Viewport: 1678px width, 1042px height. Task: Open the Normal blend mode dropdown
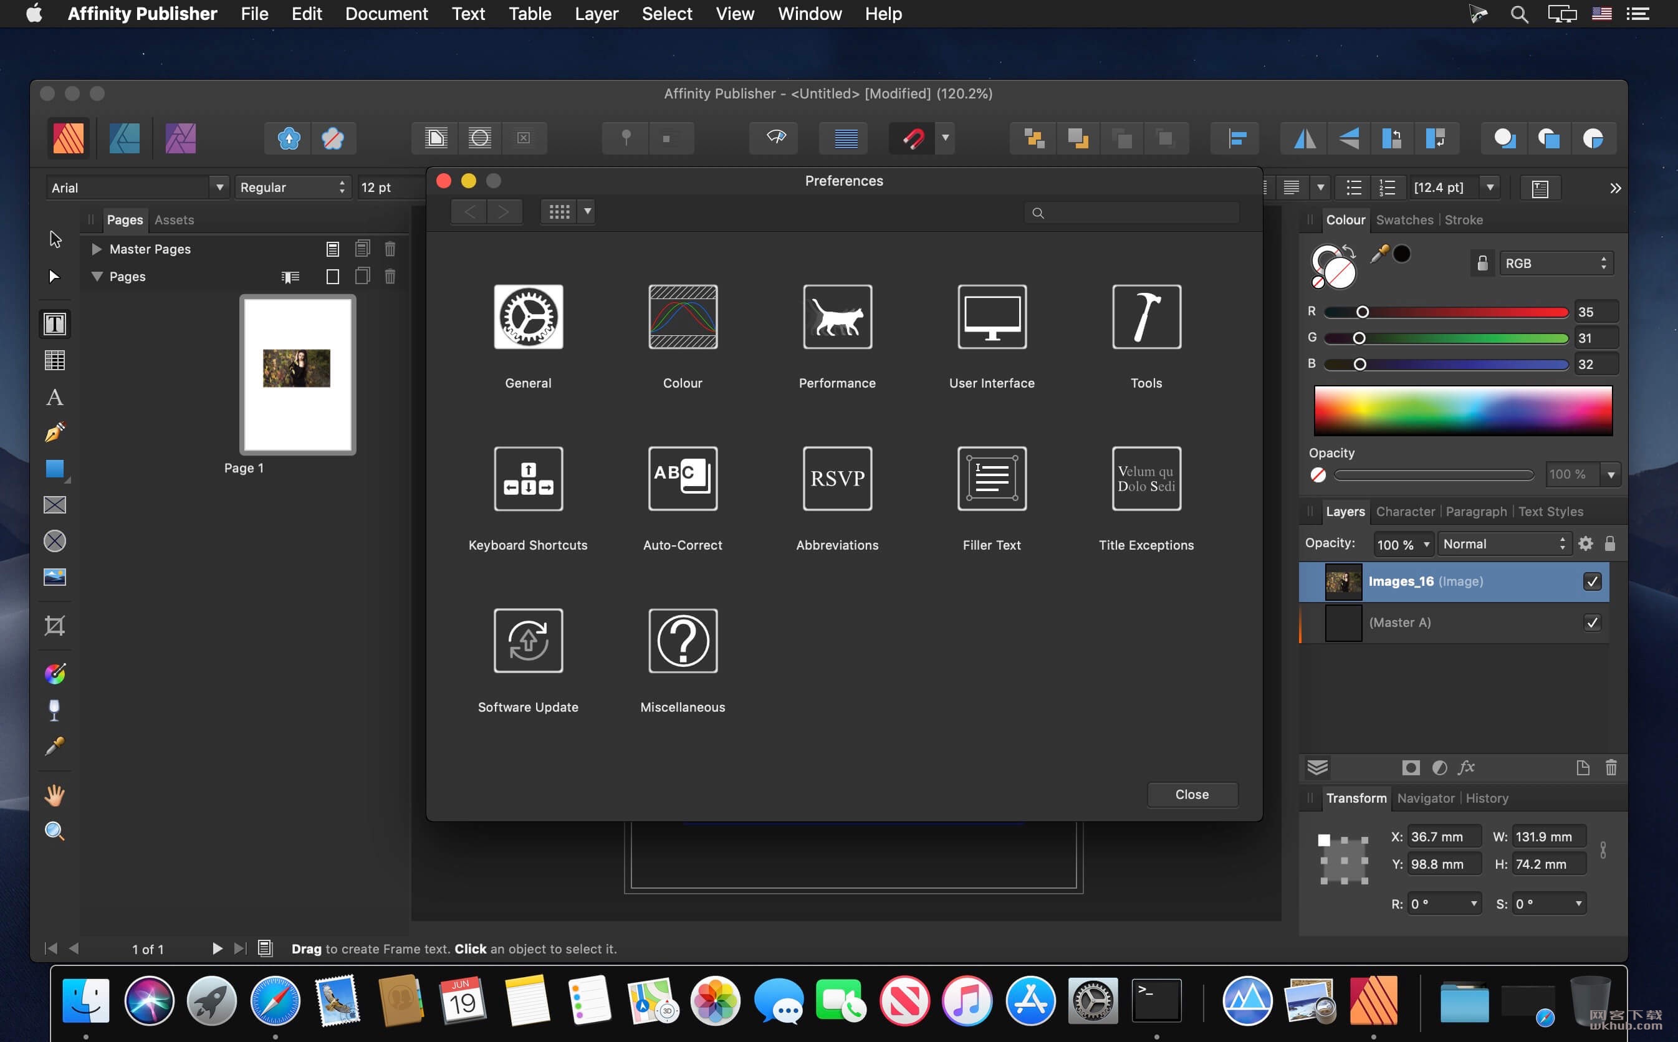tap(1504, 543)
